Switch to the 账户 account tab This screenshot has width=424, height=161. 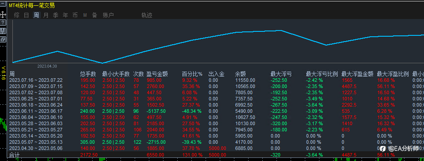(108, 15)
